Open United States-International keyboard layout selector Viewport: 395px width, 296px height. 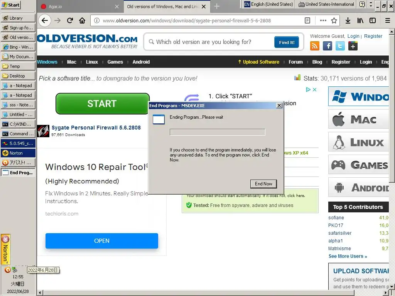tap(326, 4)
